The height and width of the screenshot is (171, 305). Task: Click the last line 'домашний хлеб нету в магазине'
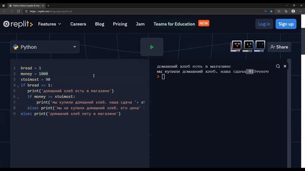point(71,114)
